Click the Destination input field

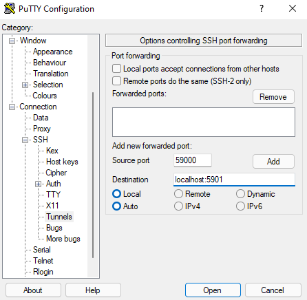(x=234, y=180)
